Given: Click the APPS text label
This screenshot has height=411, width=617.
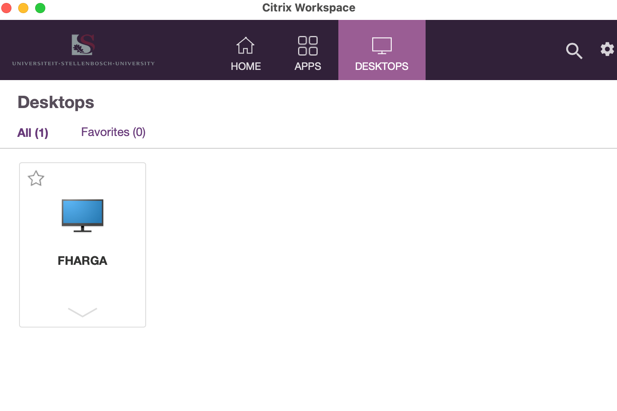Looking at the screenshot, I should pyautogui.click(x=307, y=67).
